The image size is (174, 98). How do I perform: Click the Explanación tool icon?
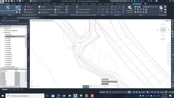pyautogui.click(x=39, y=12)
